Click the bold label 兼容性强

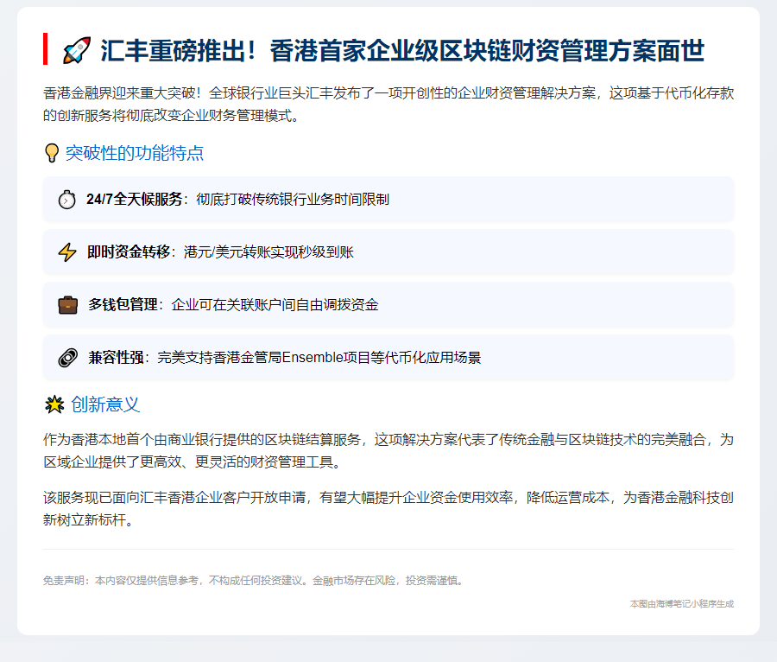[x=116, y=358]
